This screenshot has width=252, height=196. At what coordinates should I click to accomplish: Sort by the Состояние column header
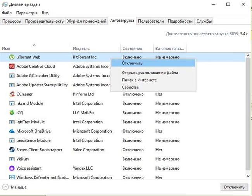point(137,48)
